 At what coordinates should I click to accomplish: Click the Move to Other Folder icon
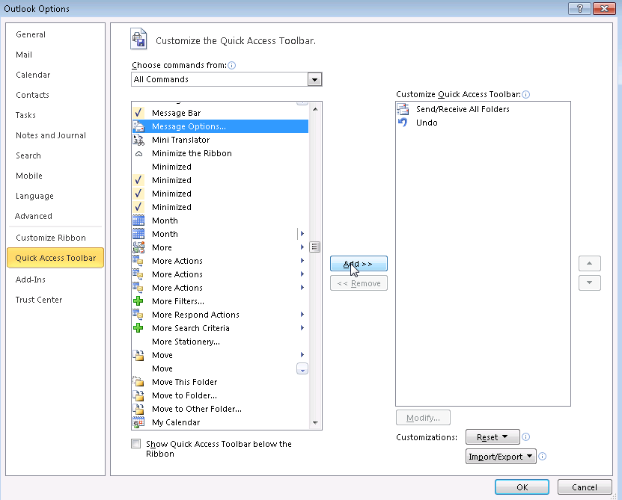[138, 409]
